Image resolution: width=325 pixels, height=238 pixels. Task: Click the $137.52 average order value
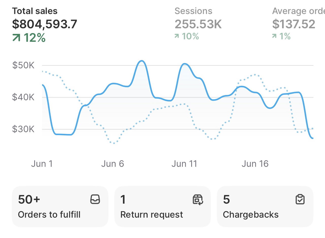pyautogui.click(x=294, y=24)
